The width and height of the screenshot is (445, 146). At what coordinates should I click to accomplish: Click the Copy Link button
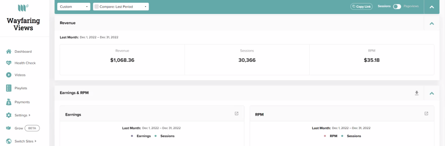[361, 7]
